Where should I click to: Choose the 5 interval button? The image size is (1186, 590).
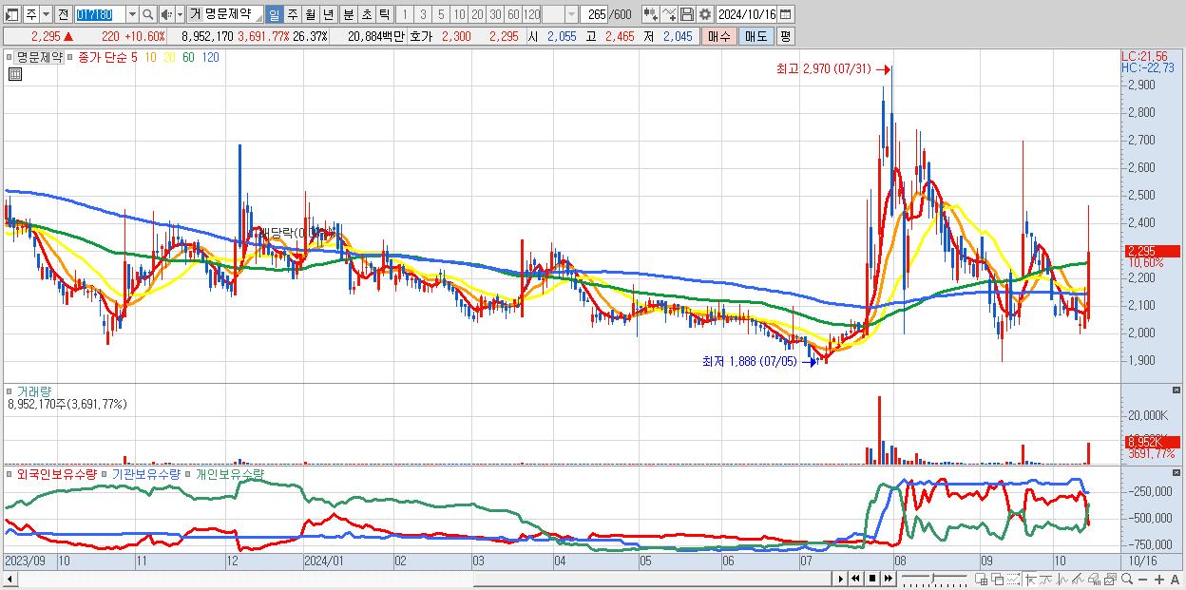coord(441,14)
